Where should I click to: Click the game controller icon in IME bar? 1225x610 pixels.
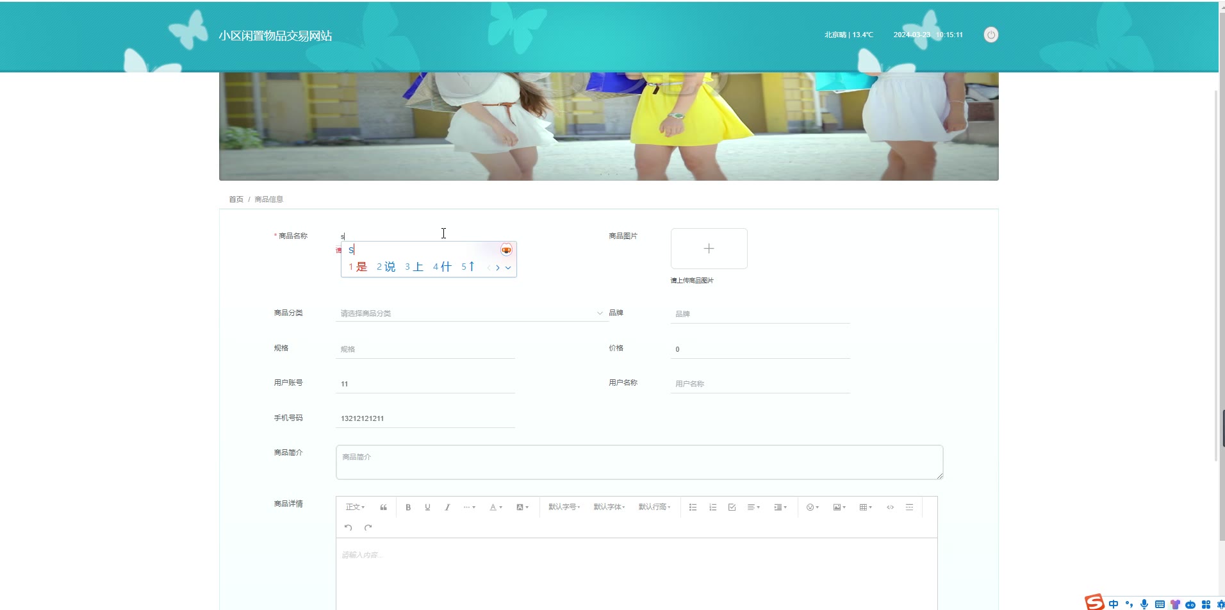(x=1190, y=604)
